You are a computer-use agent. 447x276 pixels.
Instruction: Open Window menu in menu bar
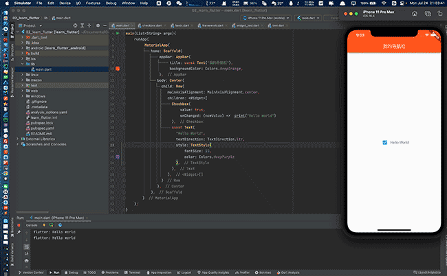(129, 3)
